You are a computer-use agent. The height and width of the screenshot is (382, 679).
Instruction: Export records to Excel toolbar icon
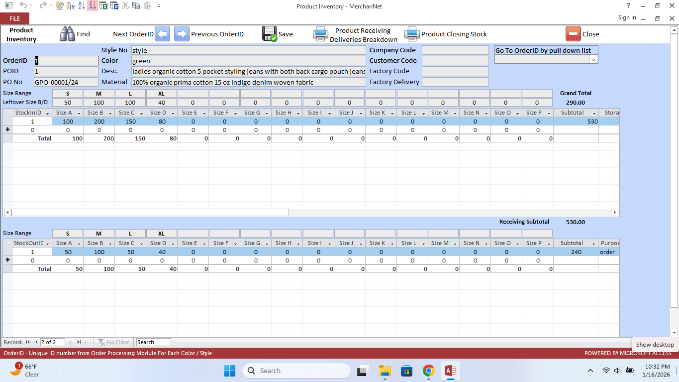pos(103,6)
